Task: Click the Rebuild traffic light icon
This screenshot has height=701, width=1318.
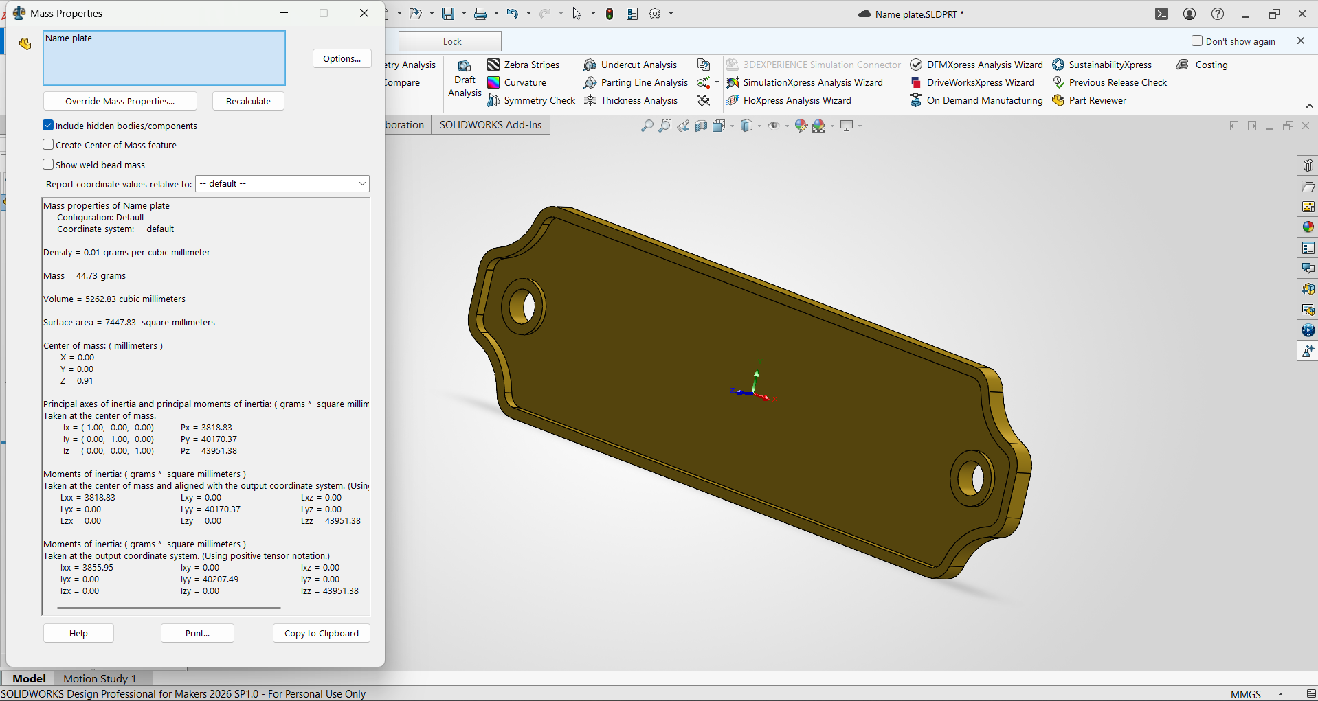Action: pyautogui.click(x=610, y=14)
